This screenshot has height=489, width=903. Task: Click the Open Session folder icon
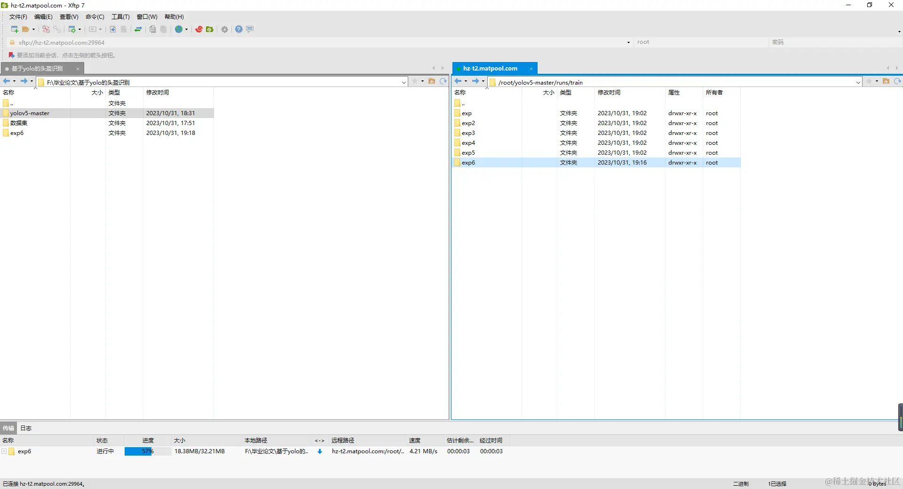click(25, 29)
